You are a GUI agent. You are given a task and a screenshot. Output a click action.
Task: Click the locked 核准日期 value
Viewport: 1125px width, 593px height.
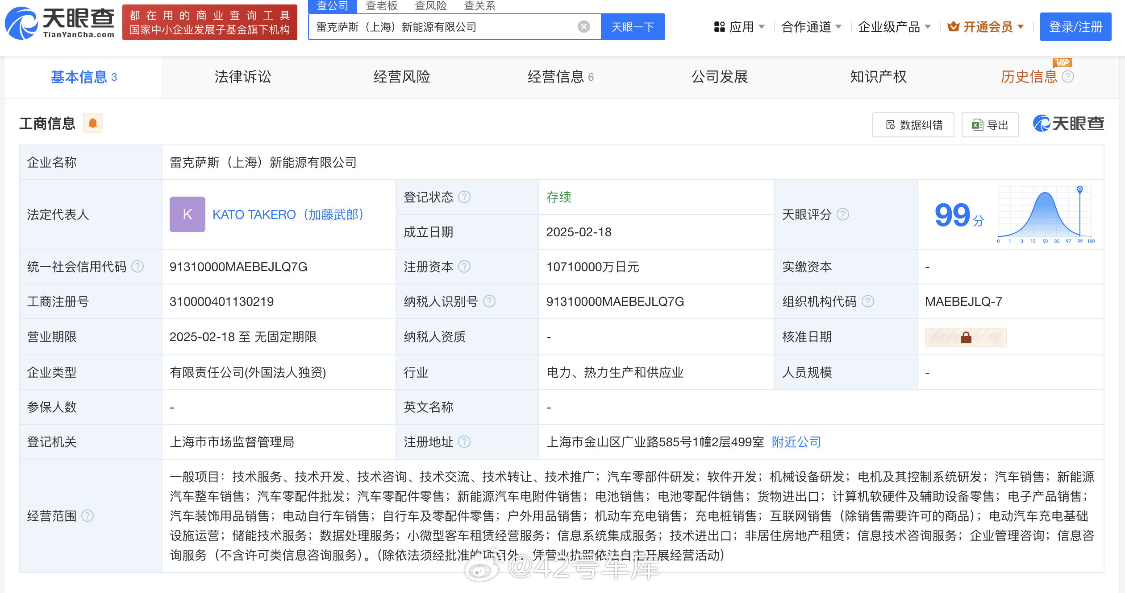pyautogui.click(x=966, y=338)
